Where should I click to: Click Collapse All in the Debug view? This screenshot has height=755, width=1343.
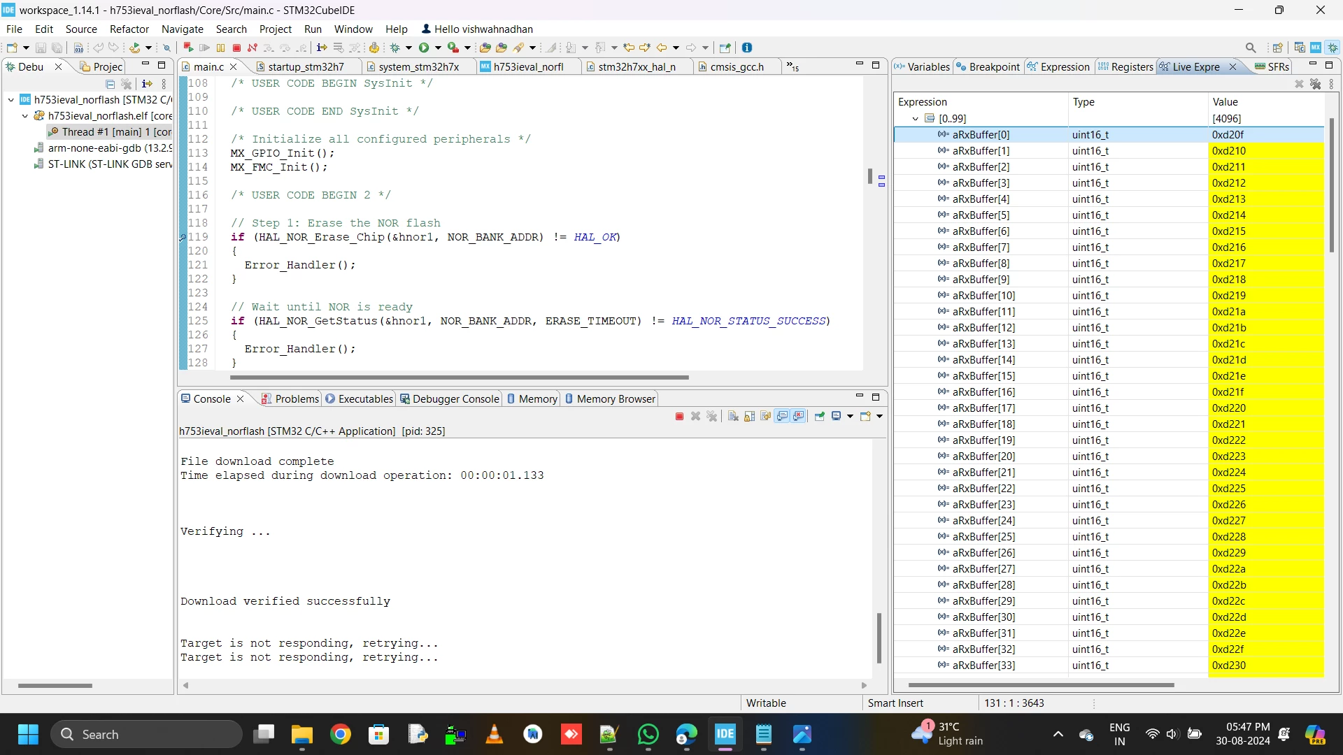(x=110, y=84)
